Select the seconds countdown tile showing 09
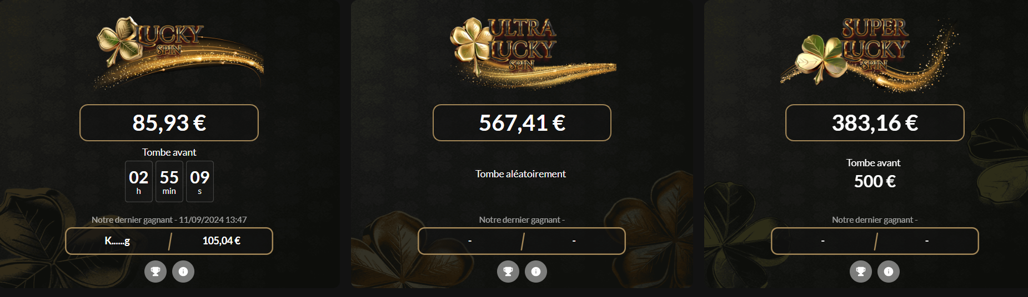The width and height of the screenshot is (1028, 297). point(200,181)
